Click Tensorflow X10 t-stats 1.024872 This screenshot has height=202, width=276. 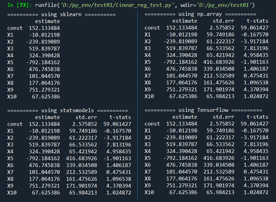click(256, 192)
